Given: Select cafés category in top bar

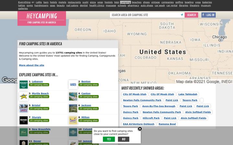Looking at the screenshot, I should (39, 2).
